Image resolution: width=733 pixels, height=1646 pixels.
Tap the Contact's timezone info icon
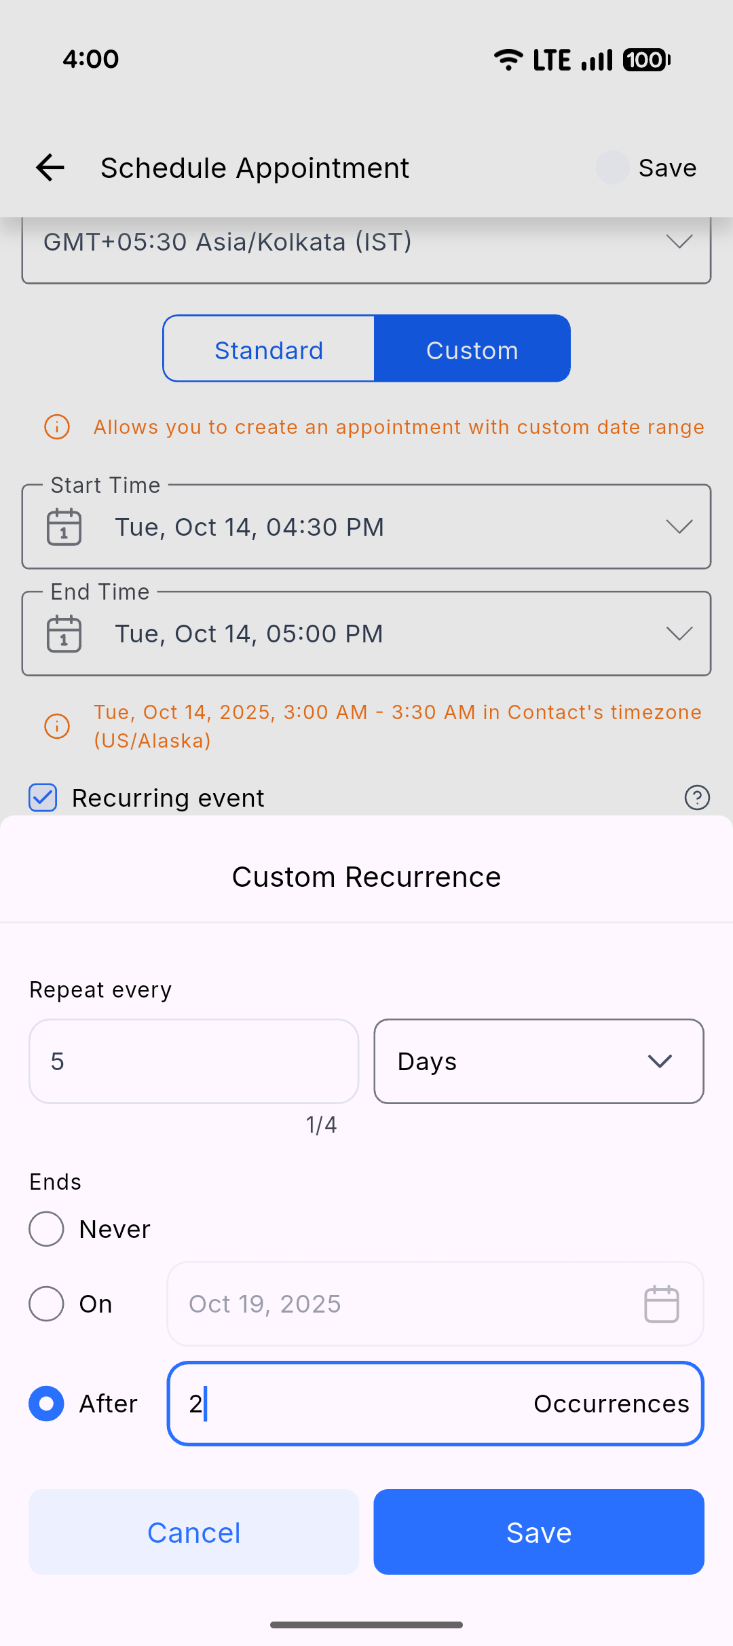click(57, 726)
